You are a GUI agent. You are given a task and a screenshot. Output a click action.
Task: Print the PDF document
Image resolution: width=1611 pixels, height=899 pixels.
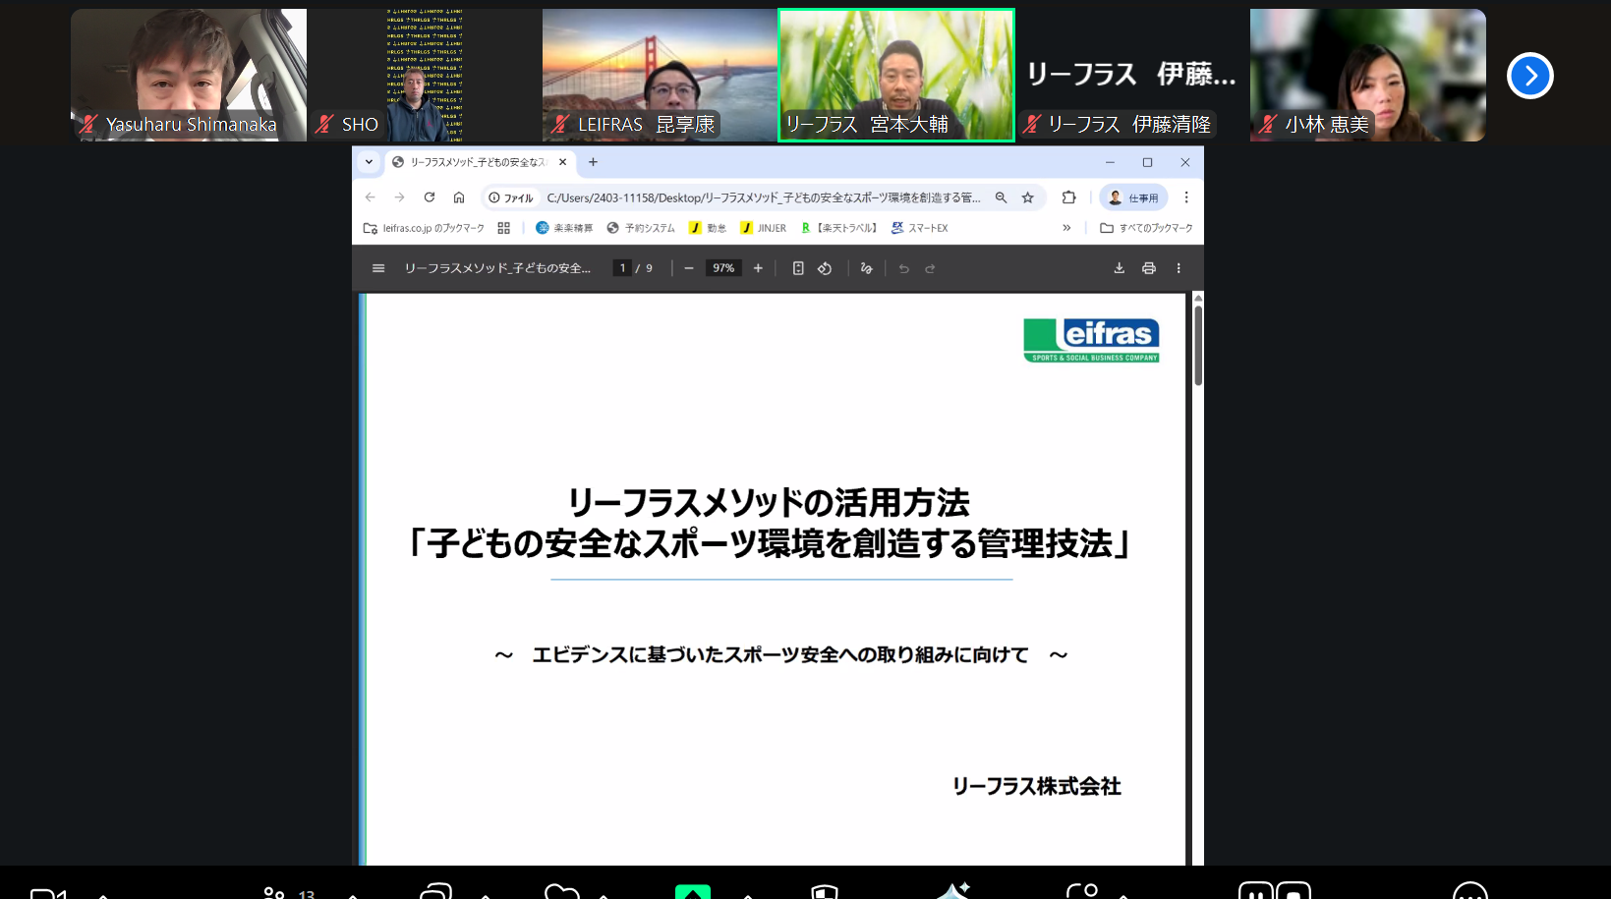[1148, 268]
